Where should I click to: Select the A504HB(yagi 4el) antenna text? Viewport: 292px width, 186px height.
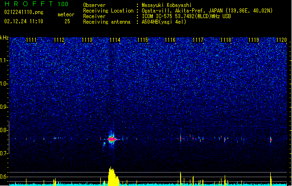tap(164, 22)
